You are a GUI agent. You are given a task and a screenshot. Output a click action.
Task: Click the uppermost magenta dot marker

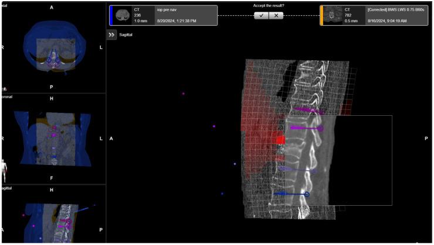tap(184, 93)
